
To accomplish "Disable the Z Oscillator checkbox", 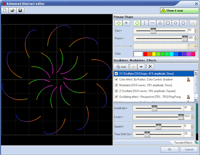I will pos(116,91).
